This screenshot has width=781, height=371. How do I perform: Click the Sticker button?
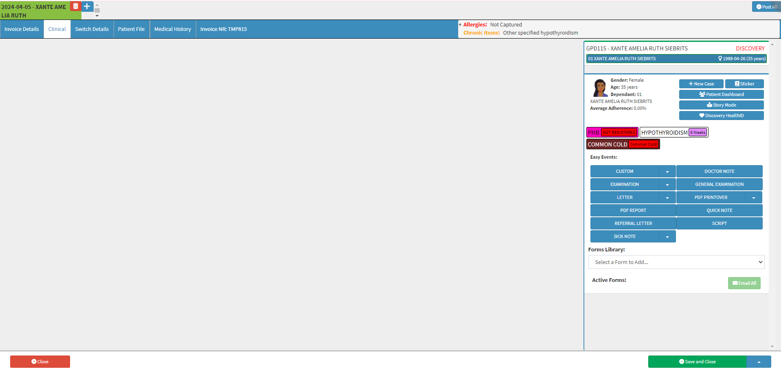click(744, 84)
